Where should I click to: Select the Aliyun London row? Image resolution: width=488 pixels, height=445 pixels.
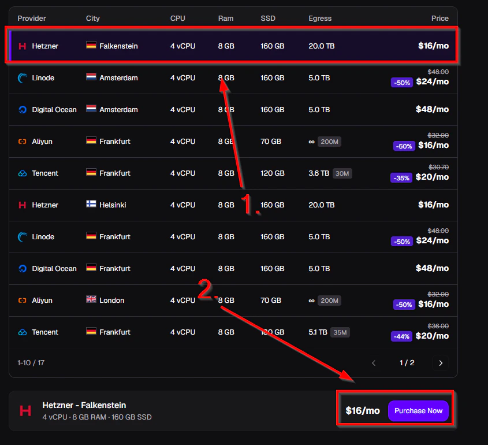pos(233,300)
